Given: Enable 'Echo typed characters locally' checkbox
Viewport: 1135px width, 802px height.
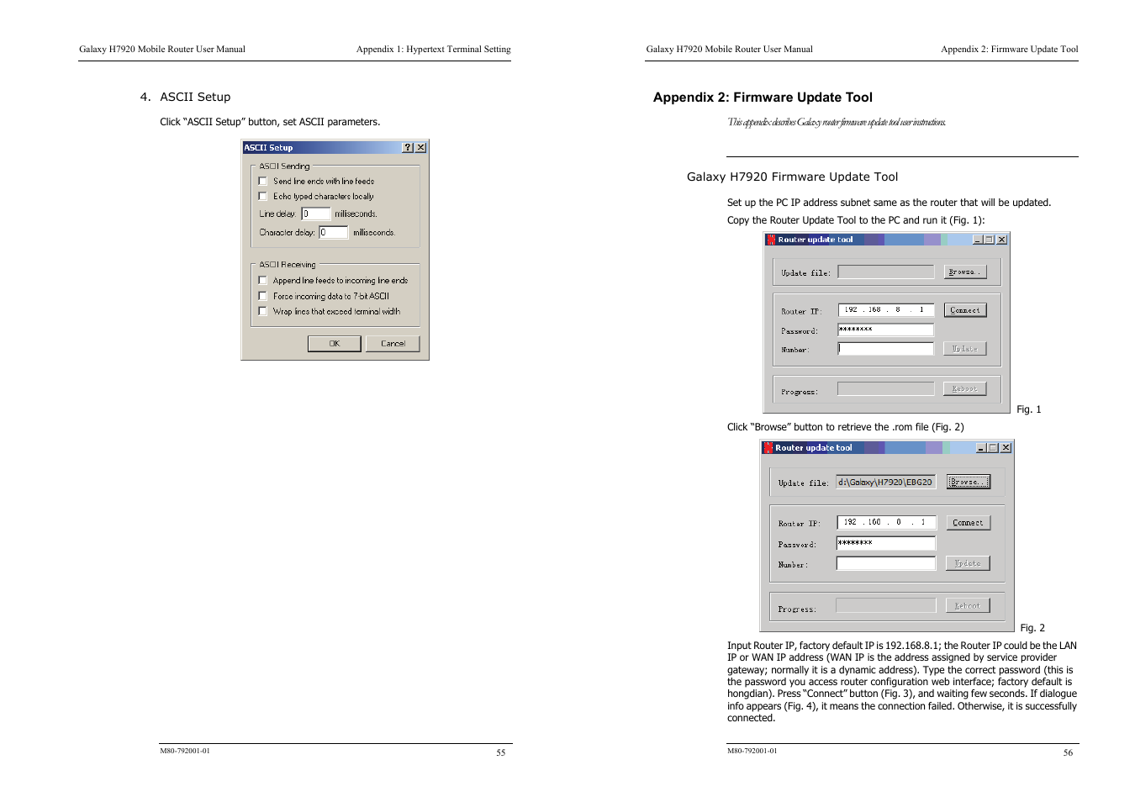Looking at the screenshot, I should [x=262, y=197].
